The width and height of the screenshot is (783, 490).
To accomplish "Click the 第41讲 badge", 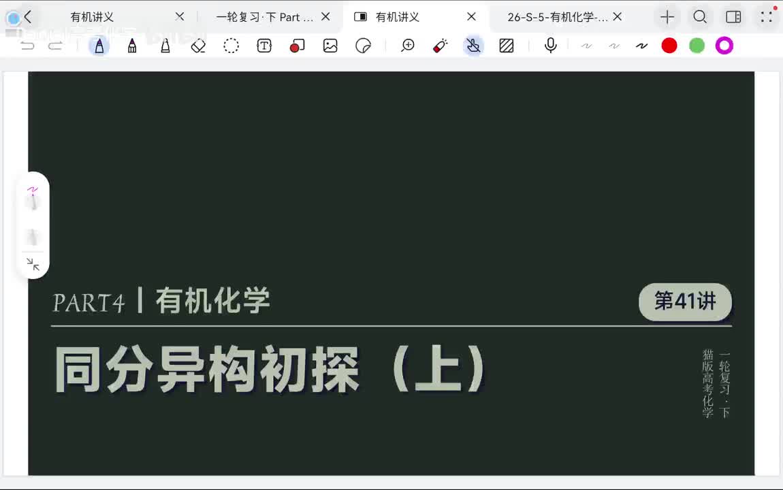I will (685, 301).
